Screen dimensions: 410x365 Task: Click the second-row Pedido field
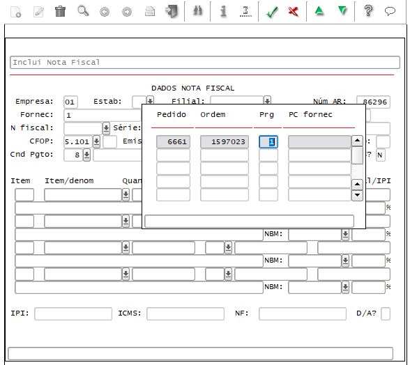pos(174,155)
